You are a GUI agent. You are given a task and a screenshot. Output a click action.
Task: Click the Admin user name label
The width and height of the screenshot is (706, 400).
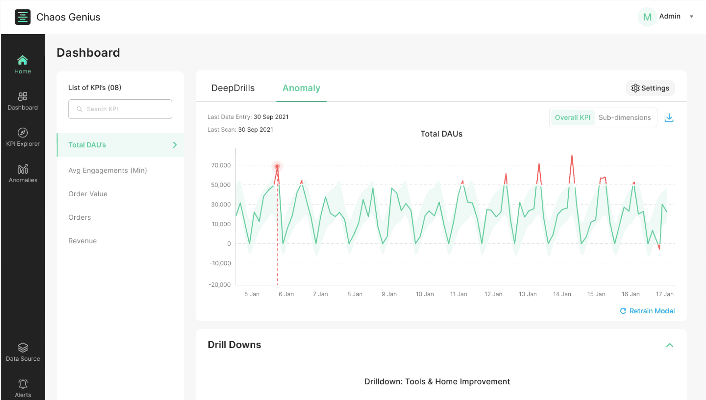pos(670,16)
